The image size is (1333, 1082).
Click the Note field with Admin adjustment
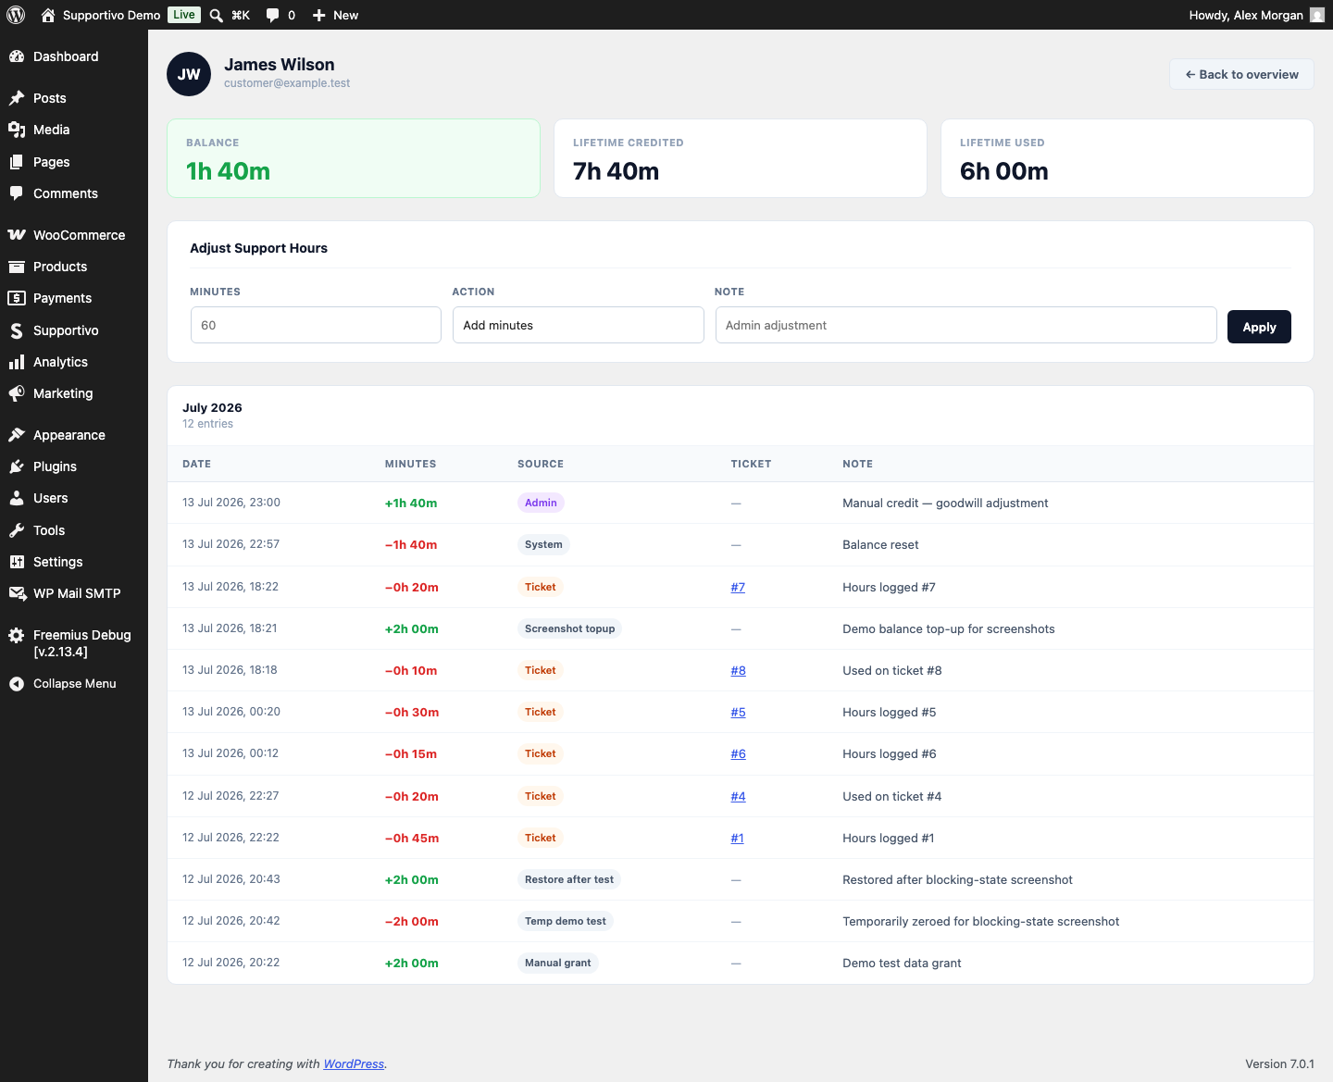[966, 325]
